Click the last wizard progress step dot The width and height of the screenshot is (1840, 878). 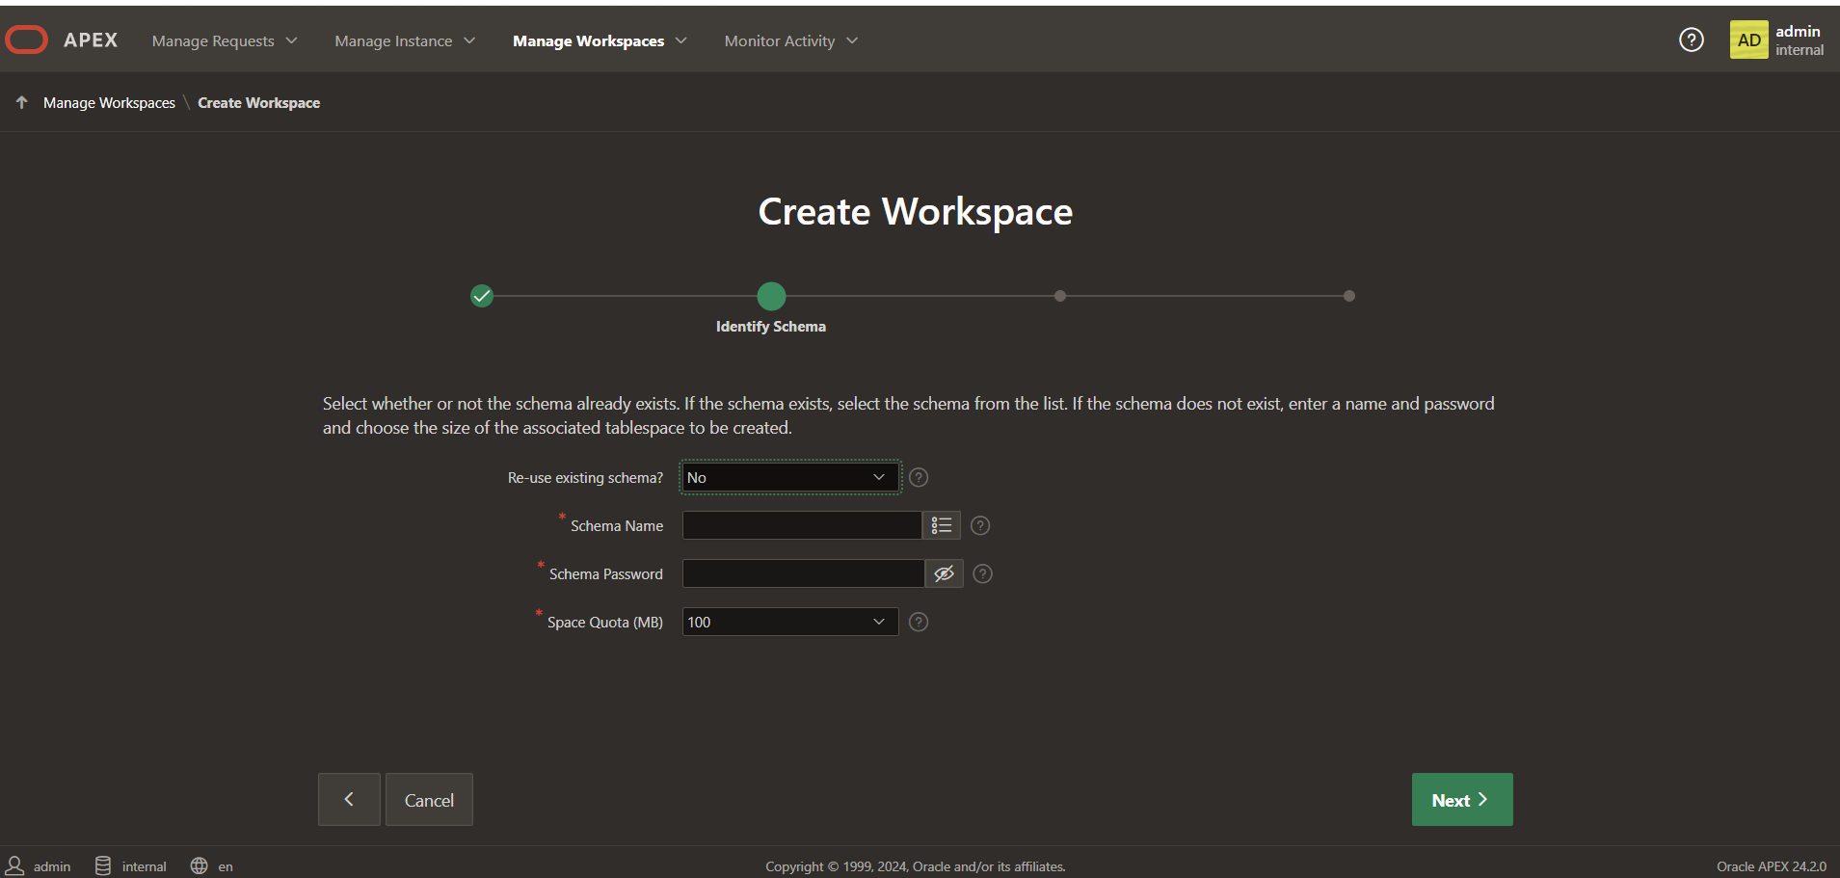[1349, 296]
